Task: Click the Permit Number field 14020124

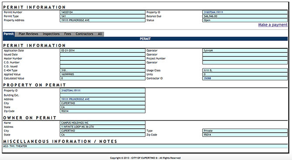Action: click(103, 12)
